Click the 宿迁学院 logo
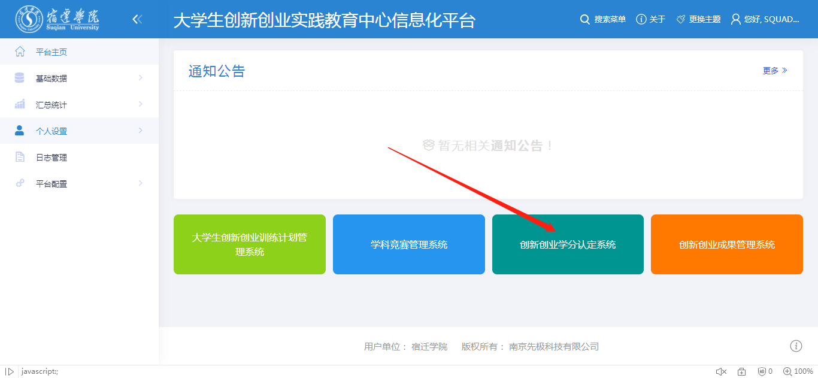818x378 pixels. pyautogui.click(x=57, y=19)
